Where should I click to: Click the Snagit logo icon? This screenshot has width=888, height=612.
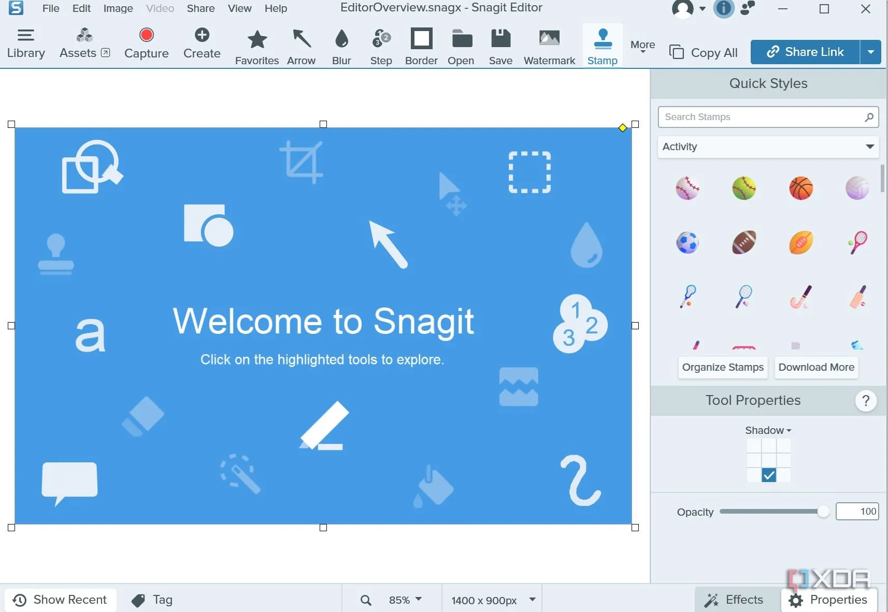point(16,8)
